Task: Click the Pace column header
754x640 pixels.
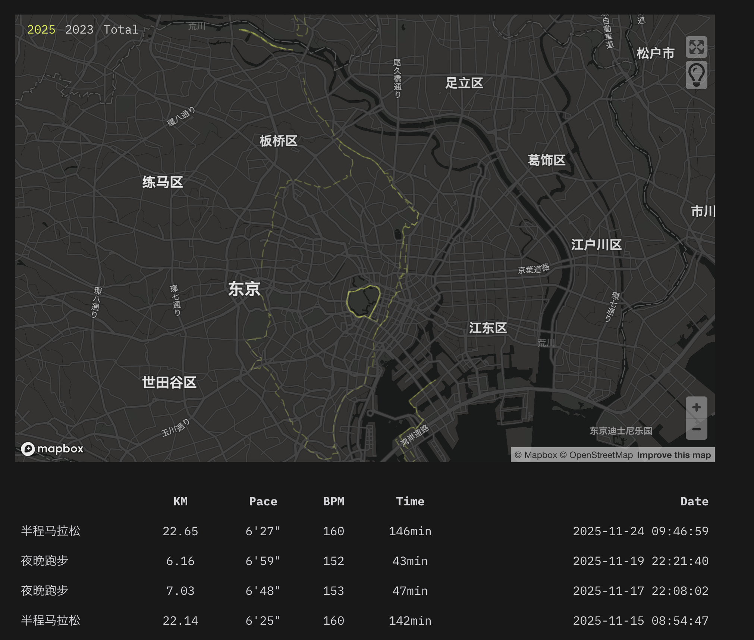Action: pos(263,501)
